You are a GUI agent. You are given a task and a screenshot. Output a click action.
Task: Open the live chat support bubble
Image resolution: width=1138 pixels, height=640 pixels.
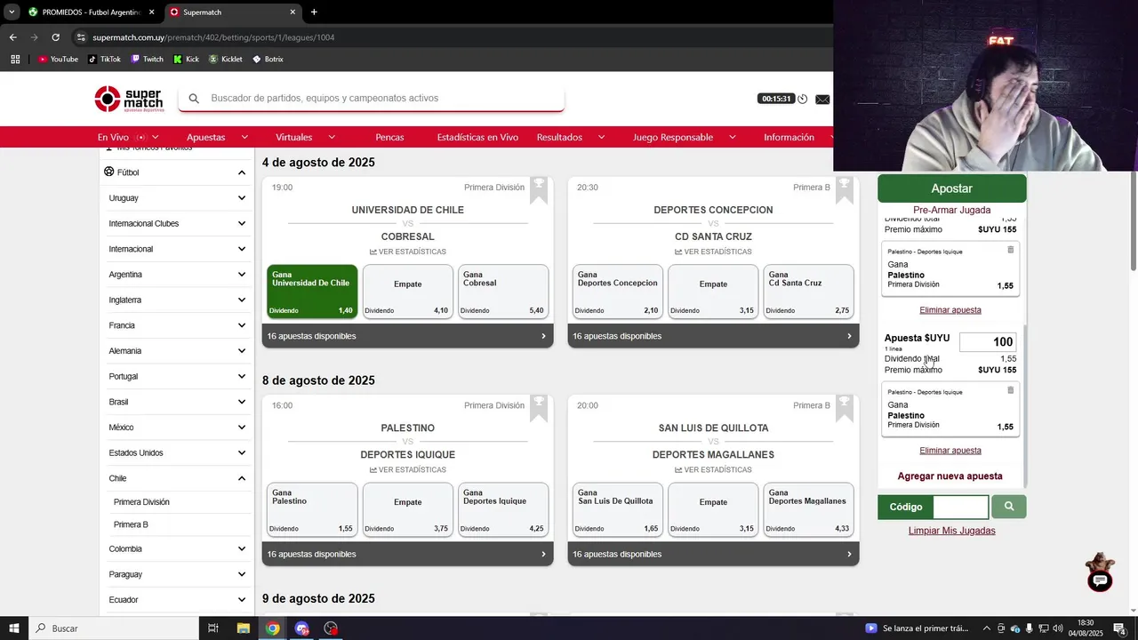[x=1100, y=580]
